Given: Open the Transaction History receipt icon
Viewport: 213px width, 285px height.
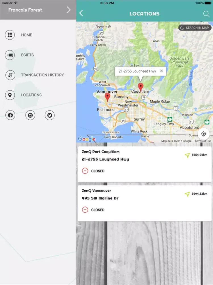Looking at the screenshot, I should (x=10, y=75).
